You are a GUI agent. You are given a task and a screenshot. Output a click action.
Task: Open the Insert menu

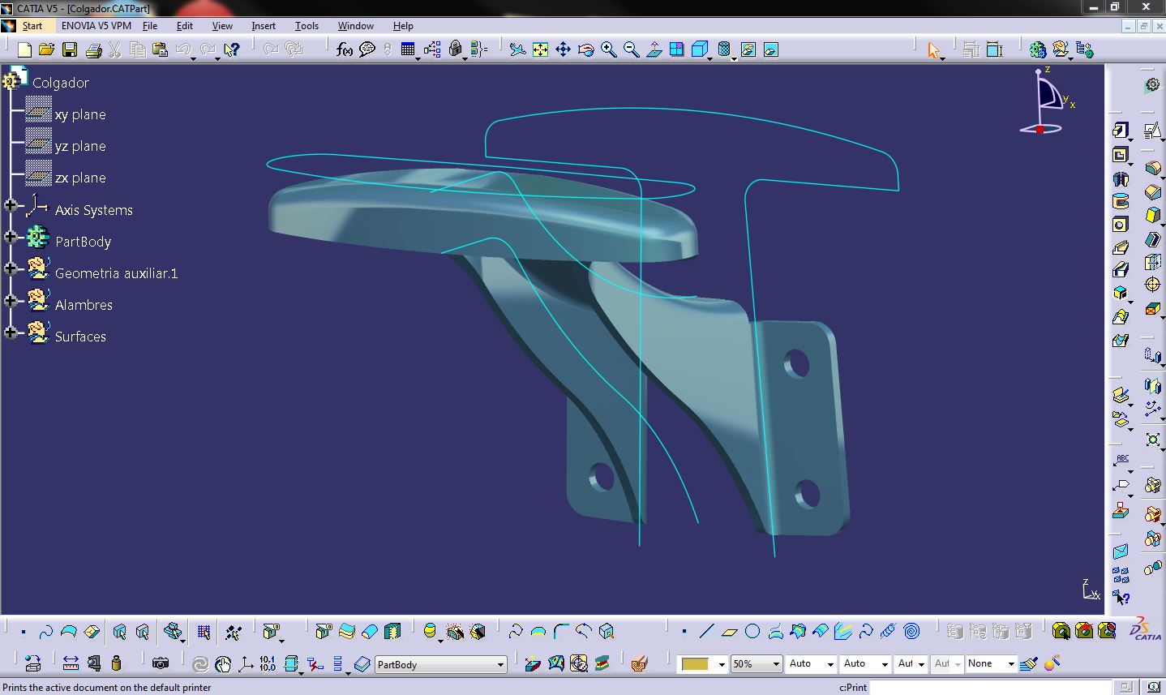coord(264,25)
